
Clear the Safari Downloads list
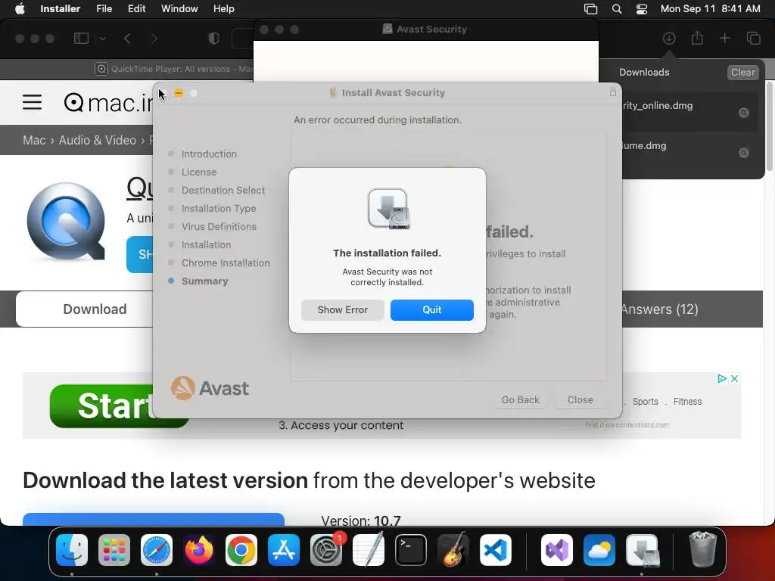[742, 72]
